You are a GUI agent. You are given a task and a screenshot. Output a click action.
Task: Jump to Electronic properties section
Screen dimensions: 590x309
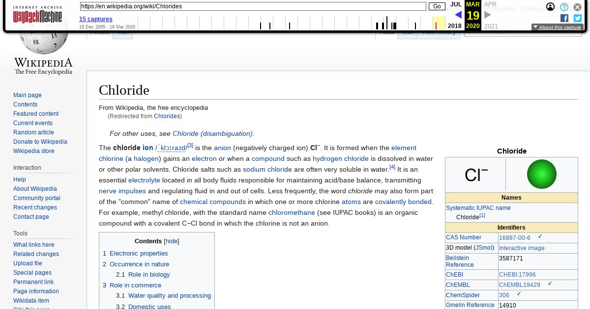click(x=139, y=254)
